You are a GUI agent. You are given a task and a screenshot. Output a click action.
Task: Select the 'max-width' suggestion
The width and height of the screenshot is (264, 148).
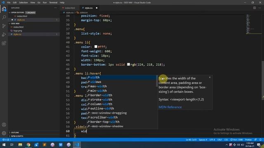click(122, 86)
